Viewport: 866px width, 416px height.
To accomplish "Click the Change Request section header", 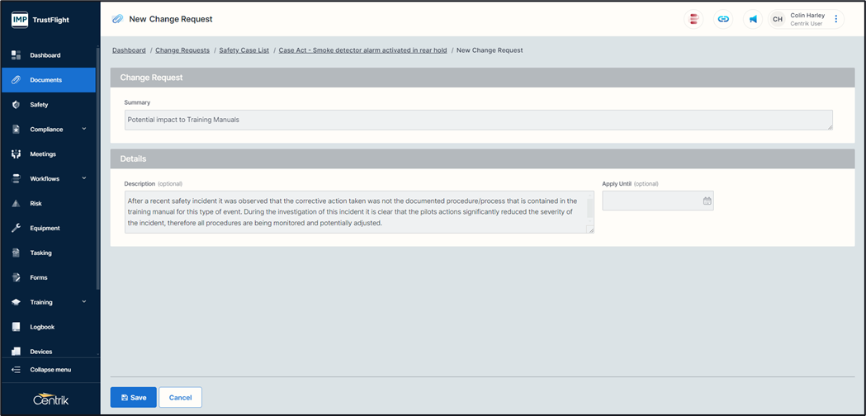I will 483,78.
